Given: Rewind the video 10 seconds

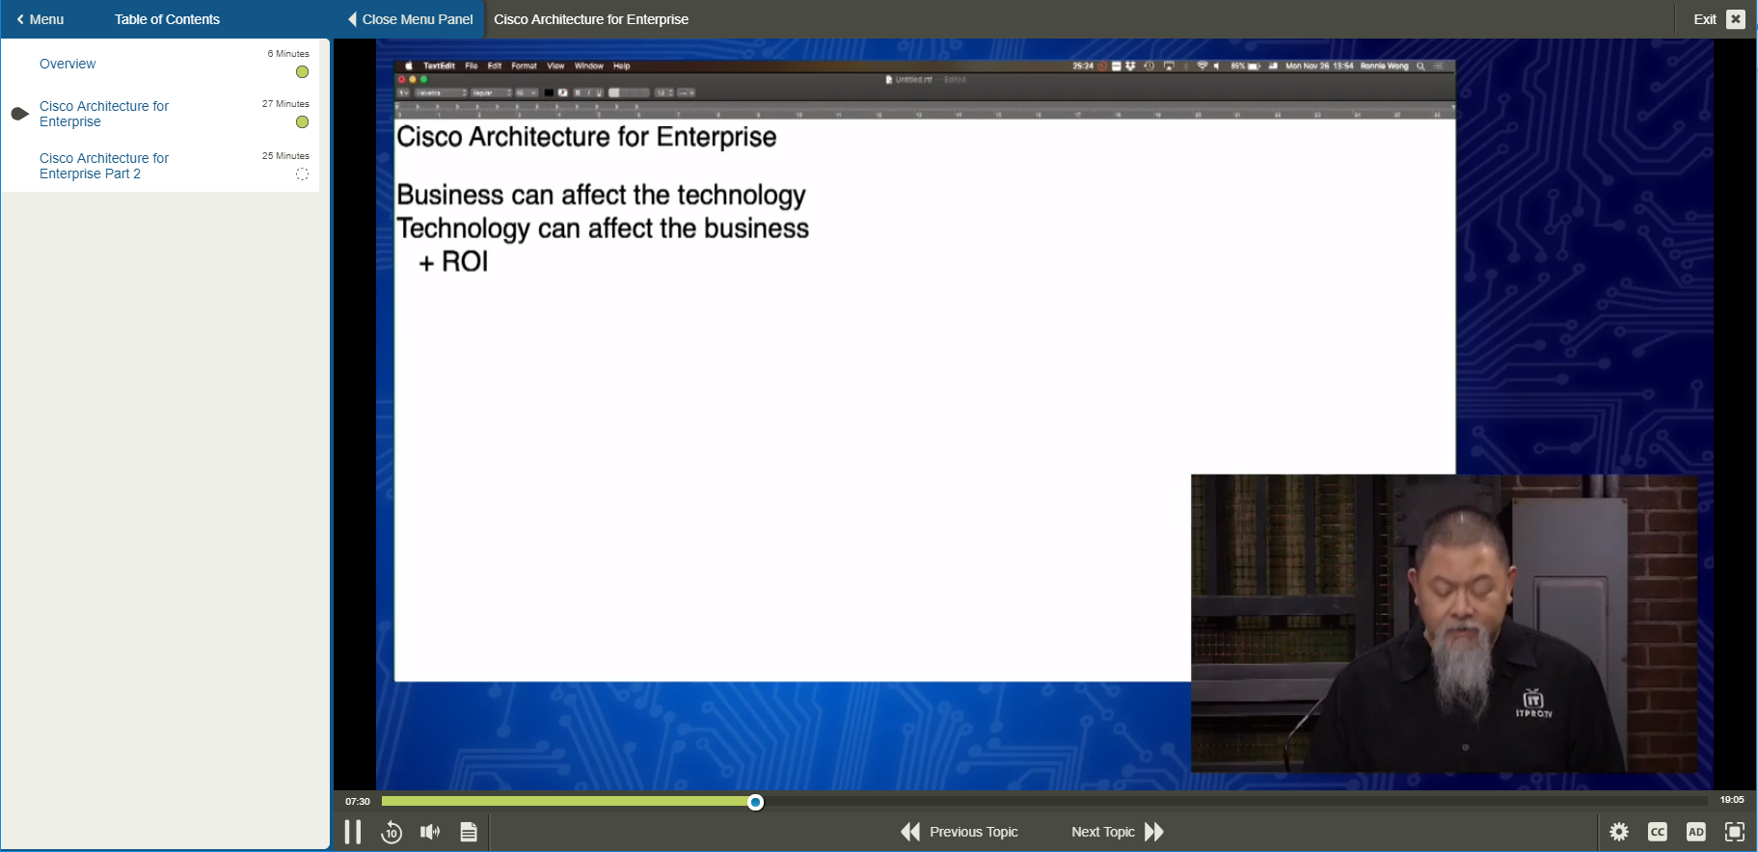Looking at the screenshot, I should click(x=392, y=832).
